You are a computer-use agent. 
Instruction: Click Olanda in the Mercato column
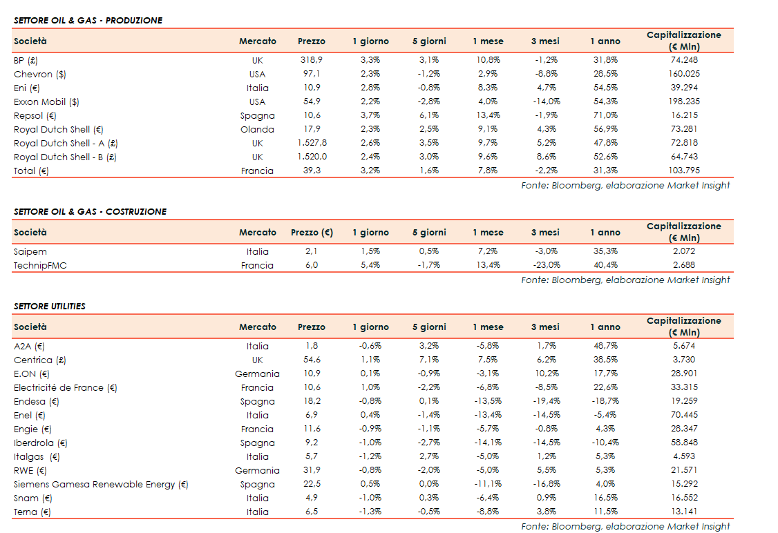click(257, 129)
